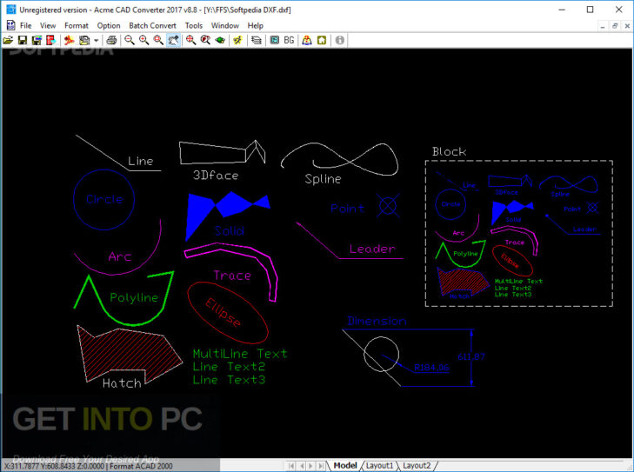Click the large '3Dface' label
634x472 pixels.
point(216,175)
